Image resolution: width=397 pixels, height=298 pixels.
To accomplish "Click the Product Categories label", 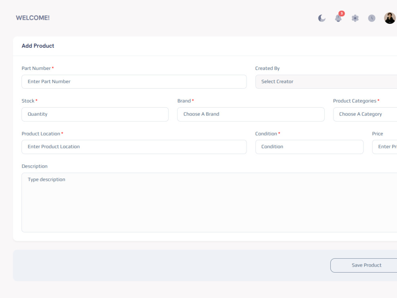I will coord(355,101).
